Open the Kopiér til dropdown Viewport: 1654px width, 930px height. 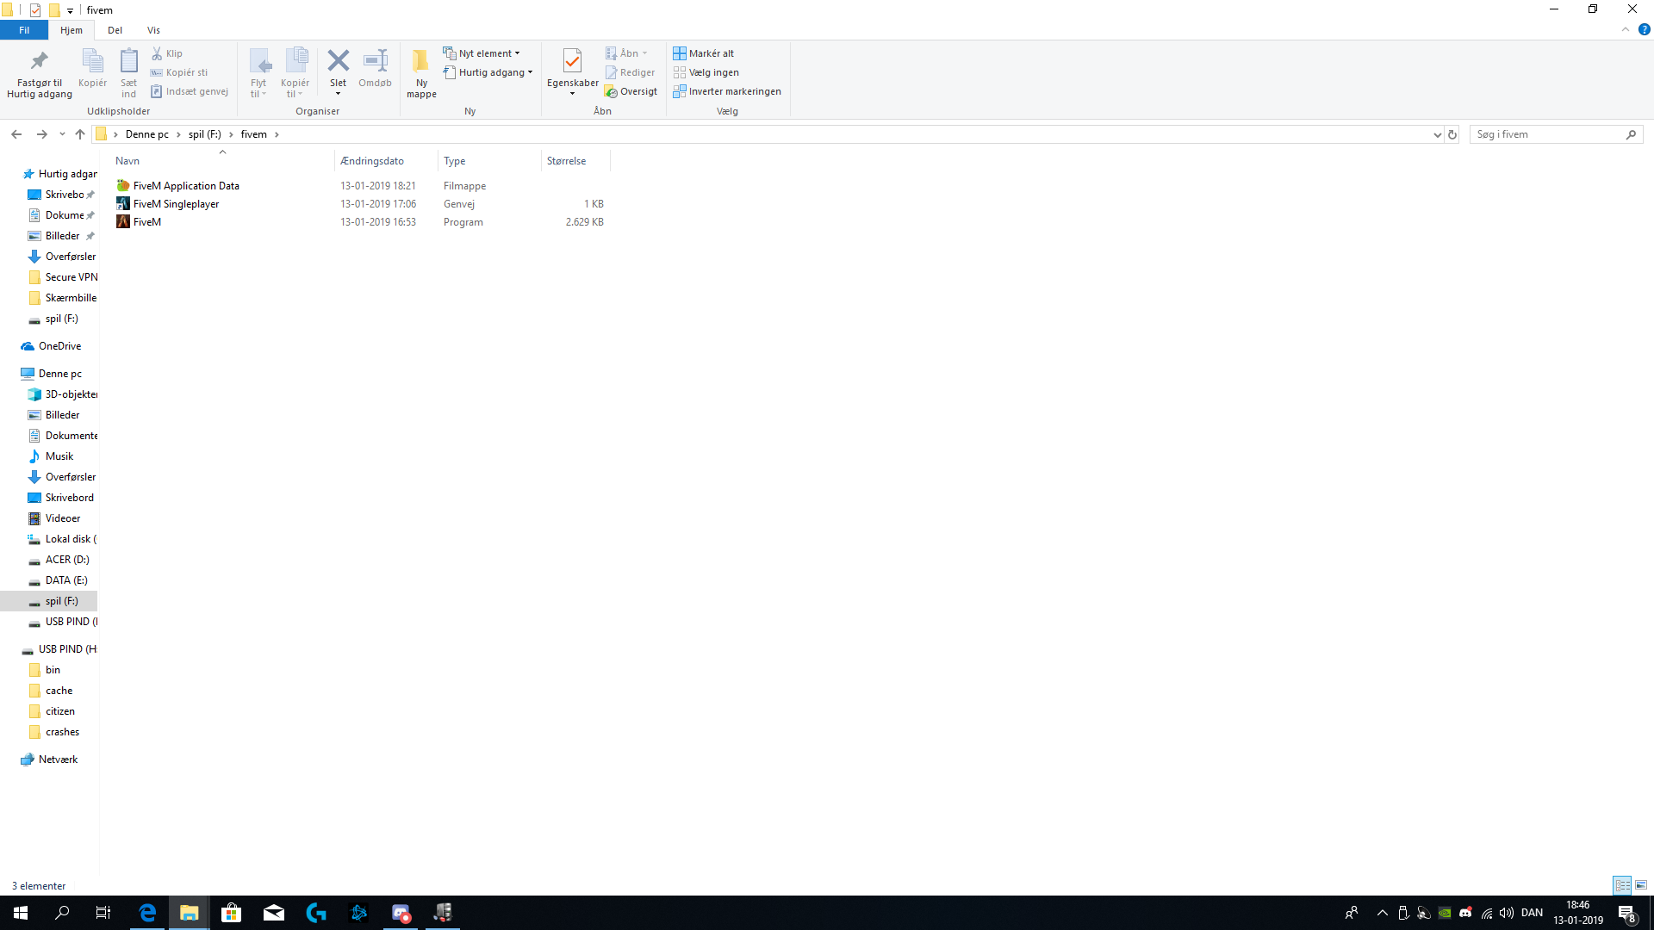(295, 73)
